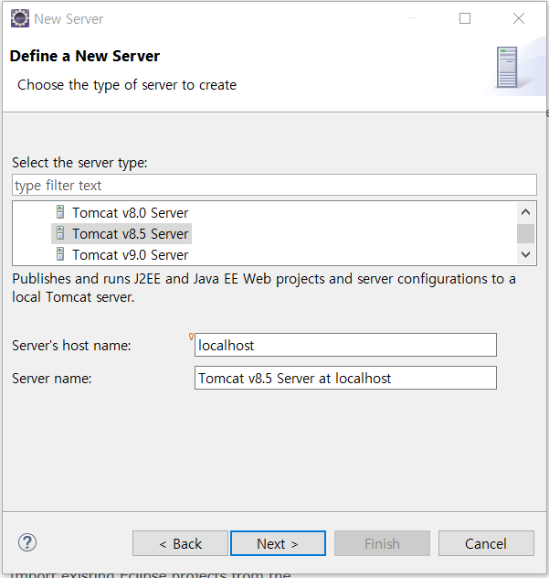549x578 pixels.
Task: Click the Eclipse icon in title bar
Action: coord(20,18)
